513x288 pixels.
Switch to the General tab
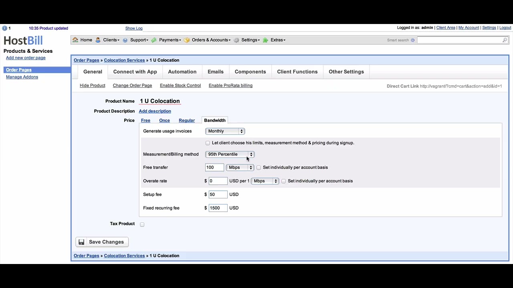[x=93, y=72]
